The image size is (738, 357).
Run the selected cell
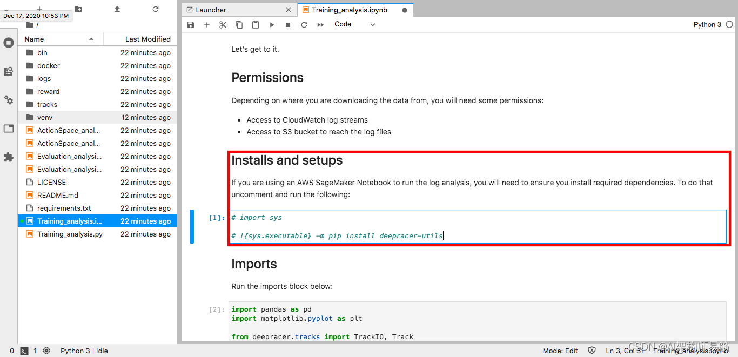272,25
